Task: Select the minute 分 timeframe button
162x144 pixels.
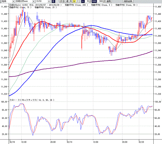Action: (x=74, y=1)
